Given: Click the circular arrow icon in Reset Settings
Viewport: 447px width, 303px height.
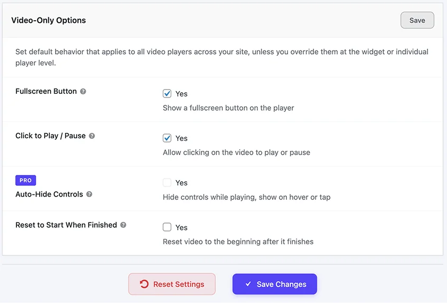Looking at the screenshot, I should 144,284.
